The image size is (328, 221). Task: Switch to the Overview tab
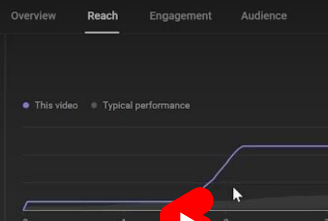coord(33,16)
